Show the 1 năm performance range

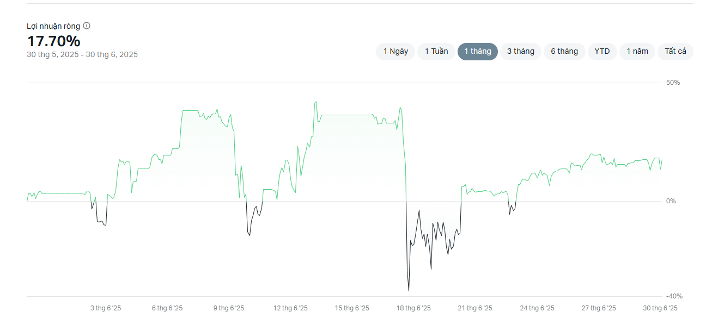pyautogui.click(x=637, y=52)
